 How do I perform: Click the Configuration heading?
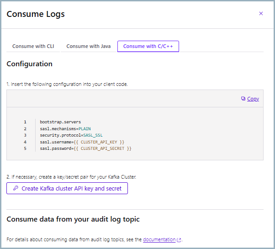point(29,64)
